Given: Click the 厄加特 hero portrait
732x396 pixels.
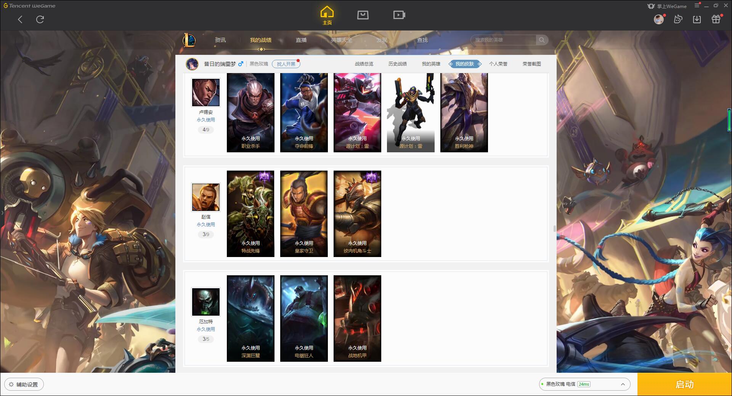Looking at the screenshot, I should click(206, 302).
